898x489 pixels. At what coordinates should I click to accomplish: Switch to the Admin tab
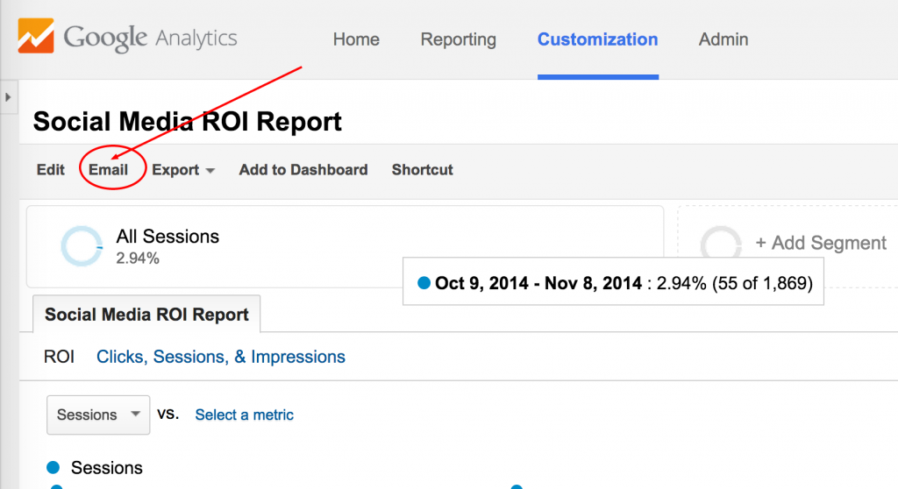coord(723,39)
